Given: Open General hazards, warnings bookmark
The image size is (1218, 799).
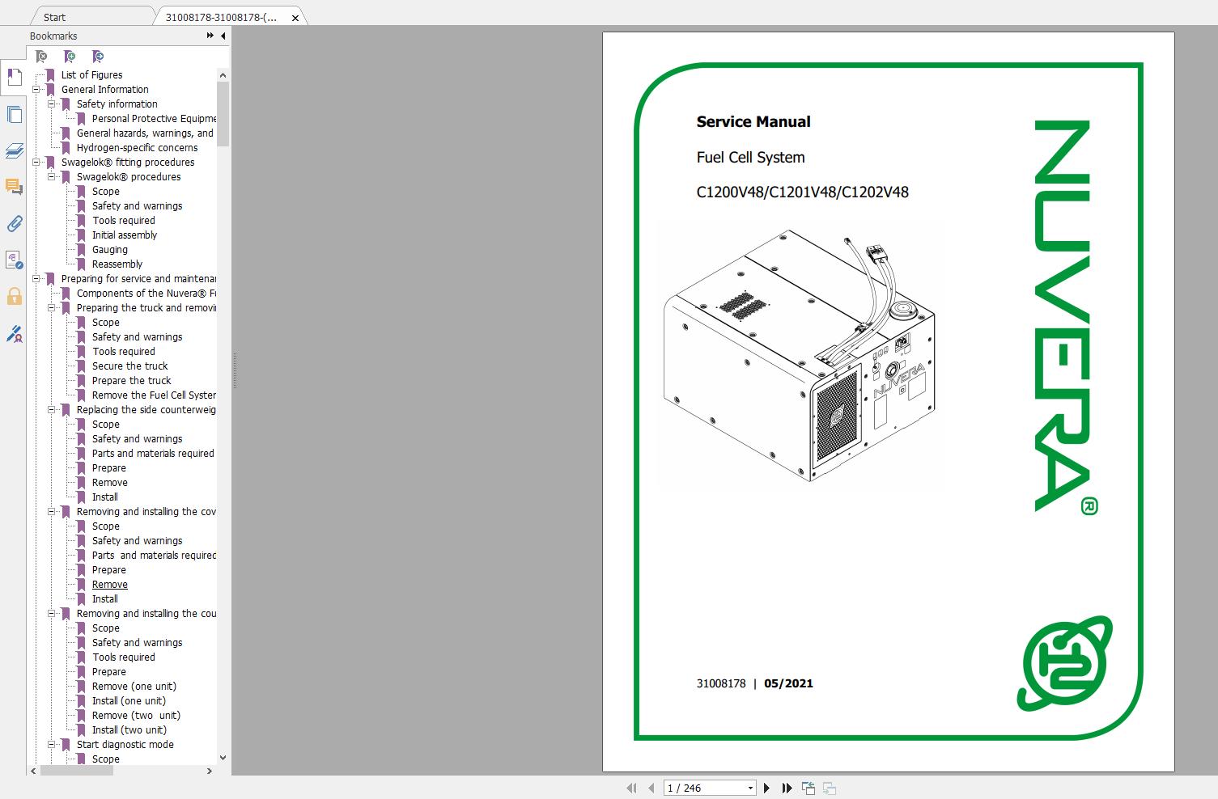Looking at the screenshot, I should pyautogui.click(x=145, y=133).
